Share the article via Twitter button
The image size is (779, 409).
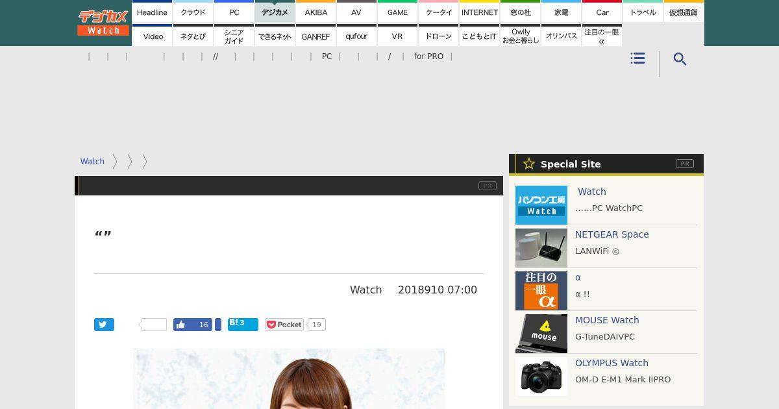(104, 325)
